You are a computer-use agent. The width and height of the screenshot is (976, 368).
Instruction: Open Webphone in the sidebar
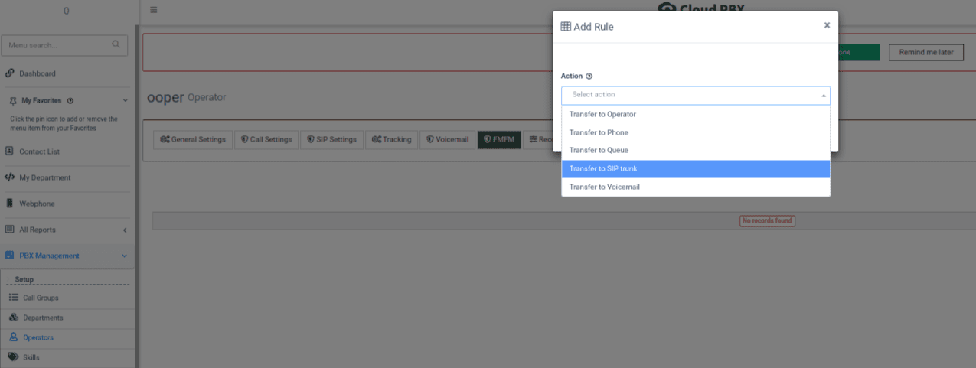coord(37,204)
